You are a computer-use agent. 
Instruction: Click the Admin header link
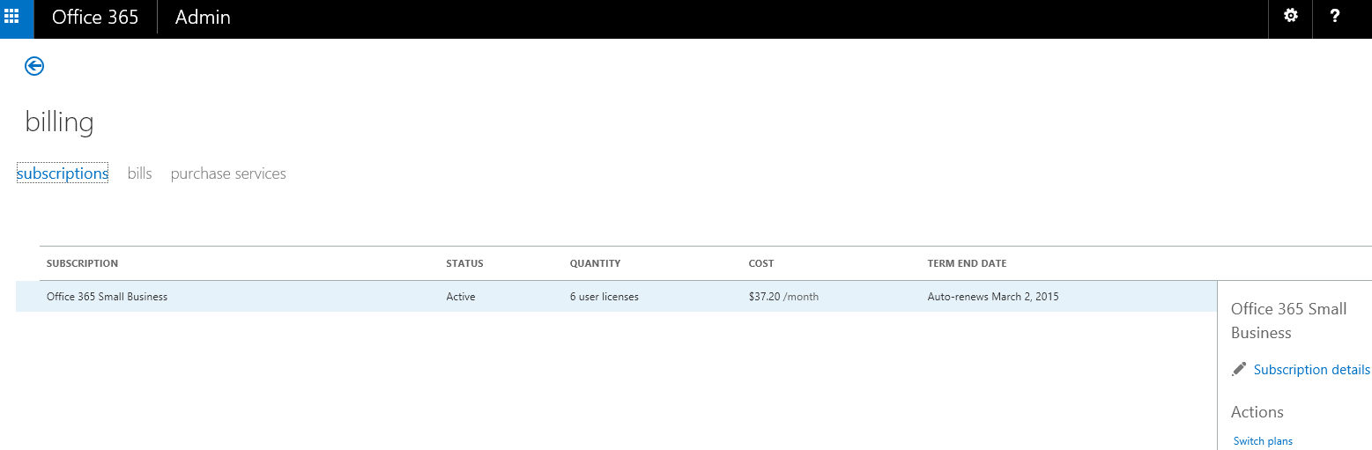[203, 17]
